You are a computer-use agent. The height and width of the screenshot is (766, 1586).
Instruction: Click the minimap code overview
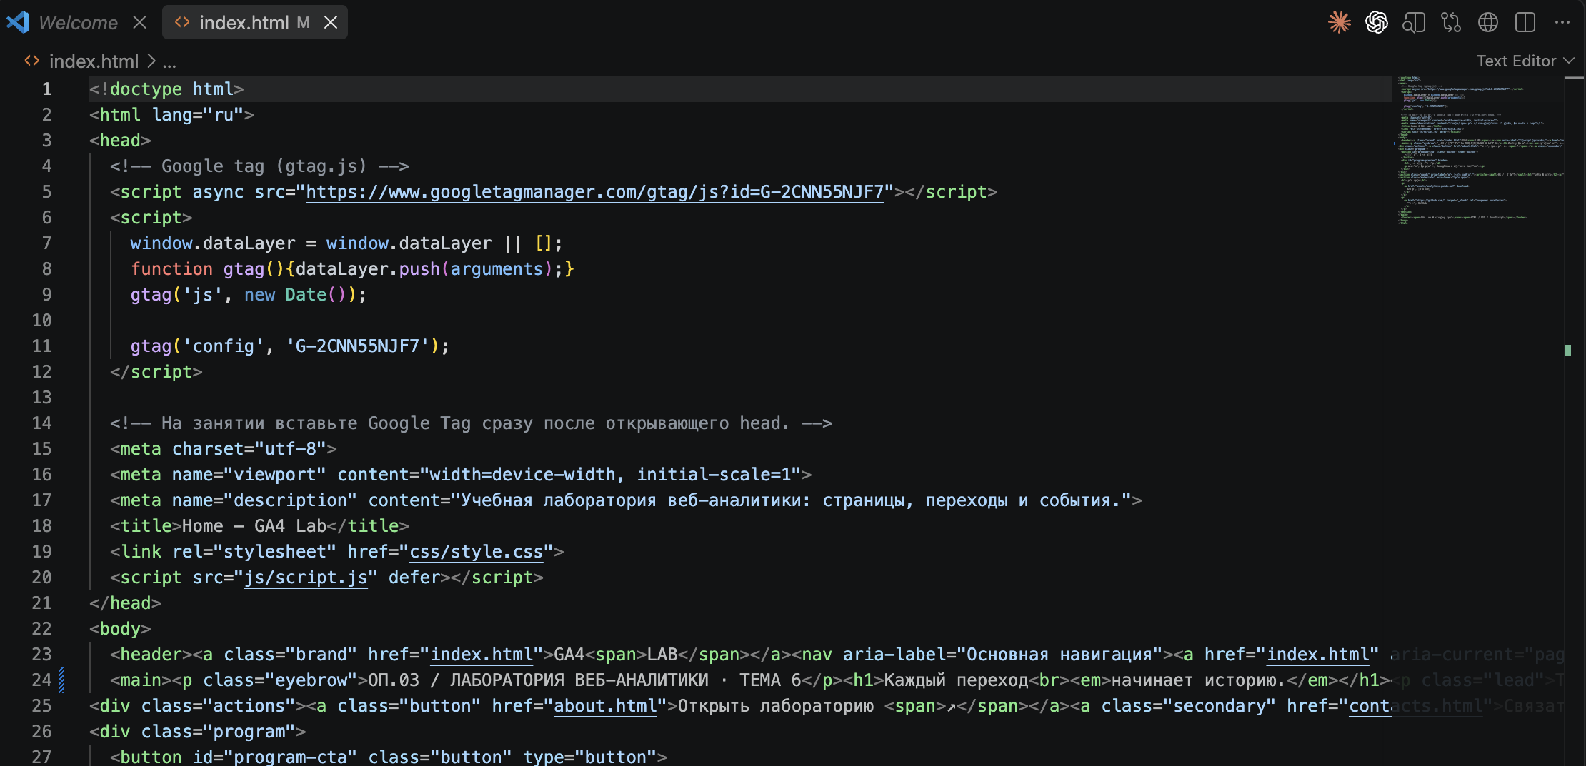(x=1479, y=150)
